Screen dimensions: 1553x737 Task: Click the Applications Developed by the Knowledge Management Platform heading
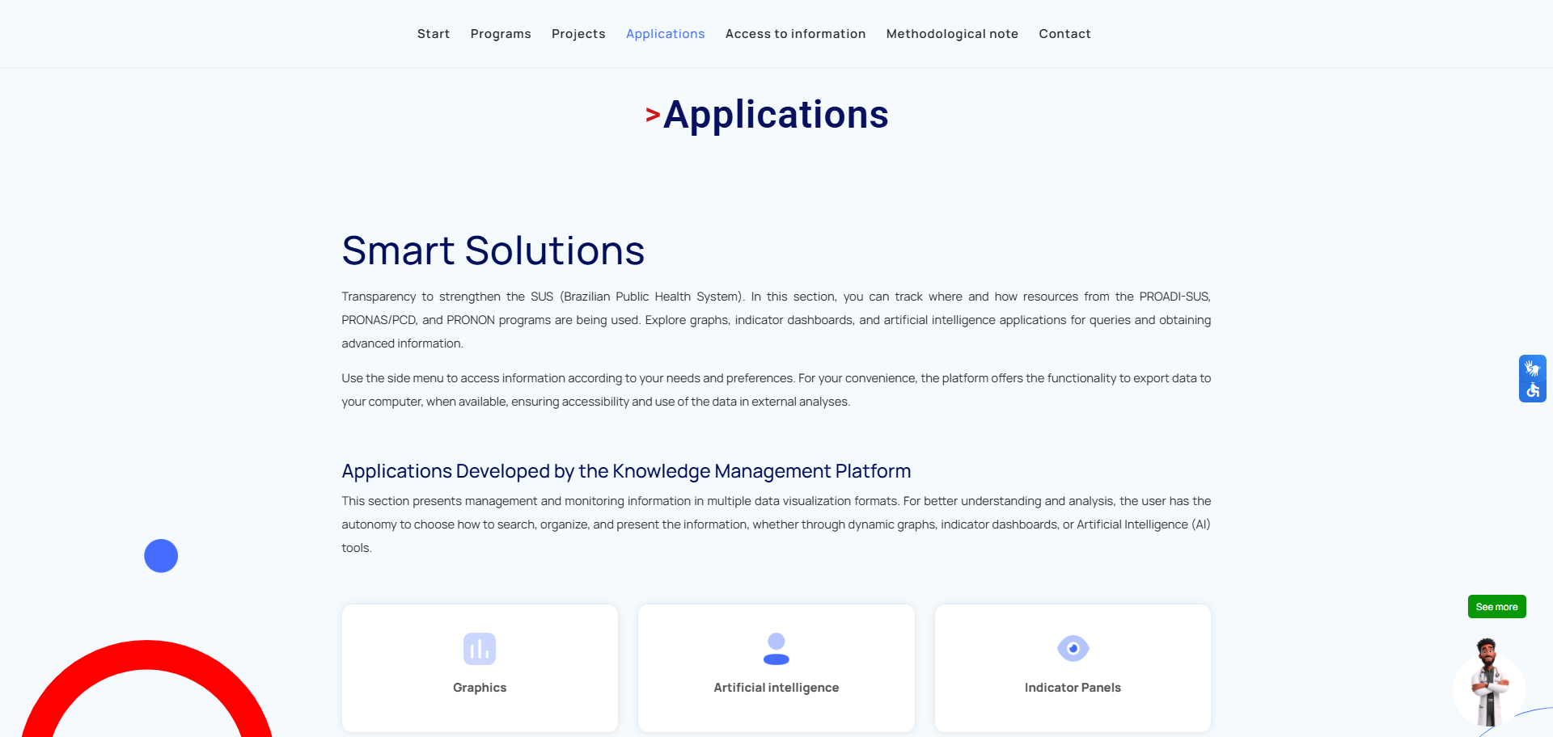[x=626, y=471]
